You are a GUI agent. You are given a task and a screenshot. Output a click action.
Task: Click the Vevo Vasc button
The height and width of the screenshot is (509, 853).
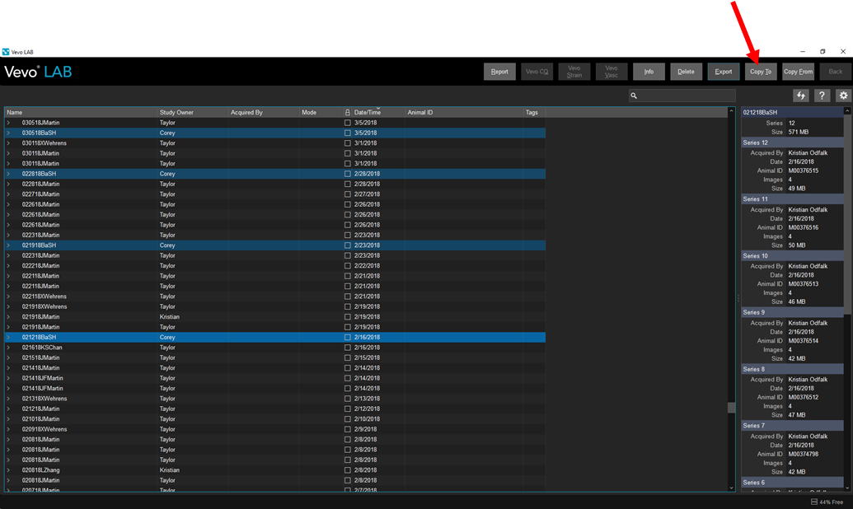pos(612,72)
